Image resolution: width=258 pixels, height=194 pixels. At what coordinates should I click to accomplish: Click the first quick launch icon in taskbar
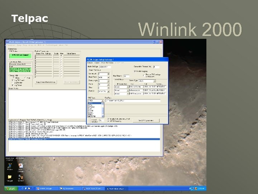[x=22, y=189]
